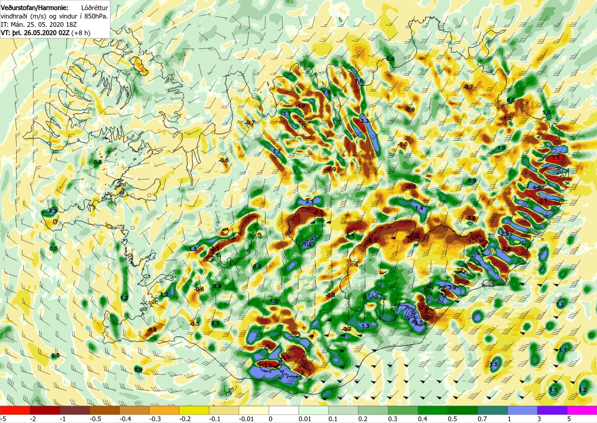Click the legend scale label 0.3
The image size is (597, 423).
[x=393, y=419]
